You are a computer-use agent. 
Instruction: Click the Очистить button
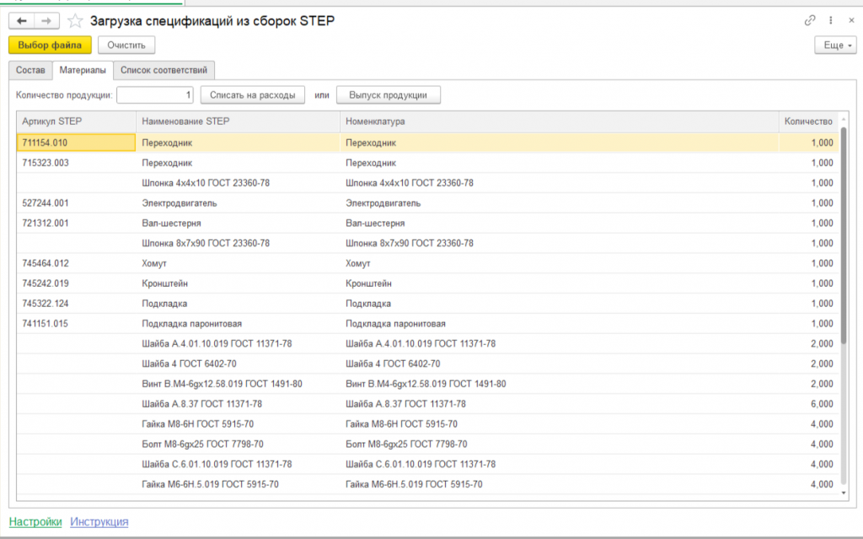click(x=126, y=46)
